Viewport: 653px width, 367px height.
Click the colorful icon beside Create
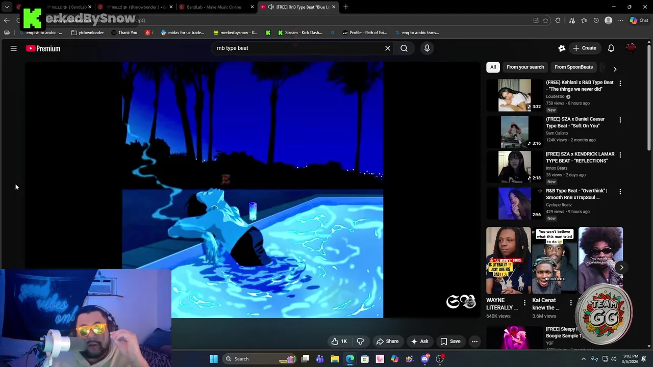pos(562,48)
